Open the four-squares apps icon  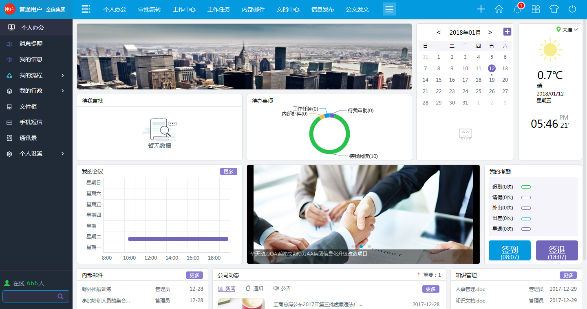pyautogui.click(x=536, y=9)
